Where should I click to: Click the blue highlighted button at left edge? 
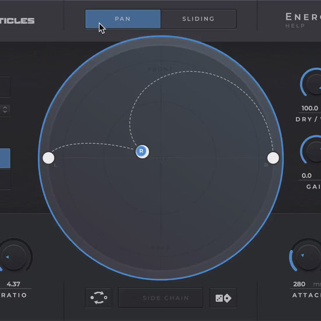5,158
